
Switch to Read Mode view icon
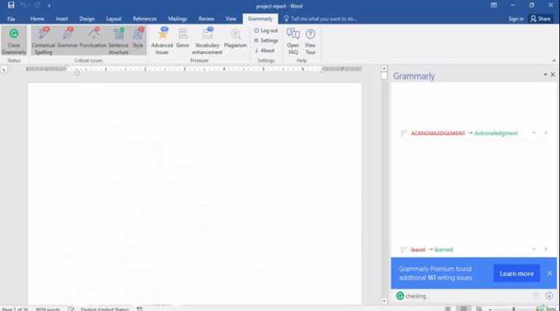point(448,309)
